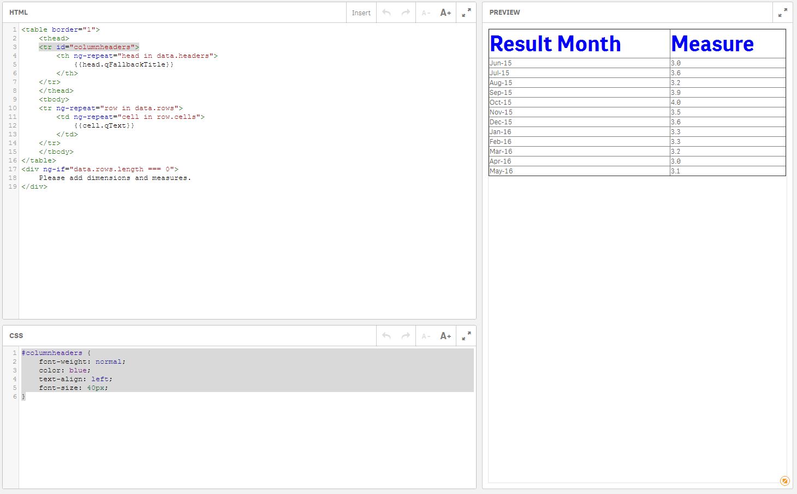The image size is (797, 494).
Task: Click the orange icon at preview bottom corner
Action: pyautogui.click(x=785, y=480)
